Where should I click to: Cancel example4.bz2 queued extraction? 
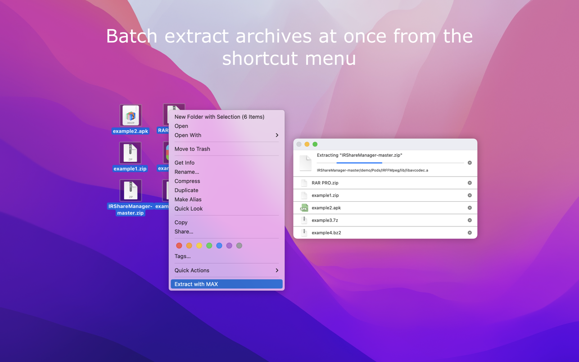pyautogui.click(x=470, y=233)
